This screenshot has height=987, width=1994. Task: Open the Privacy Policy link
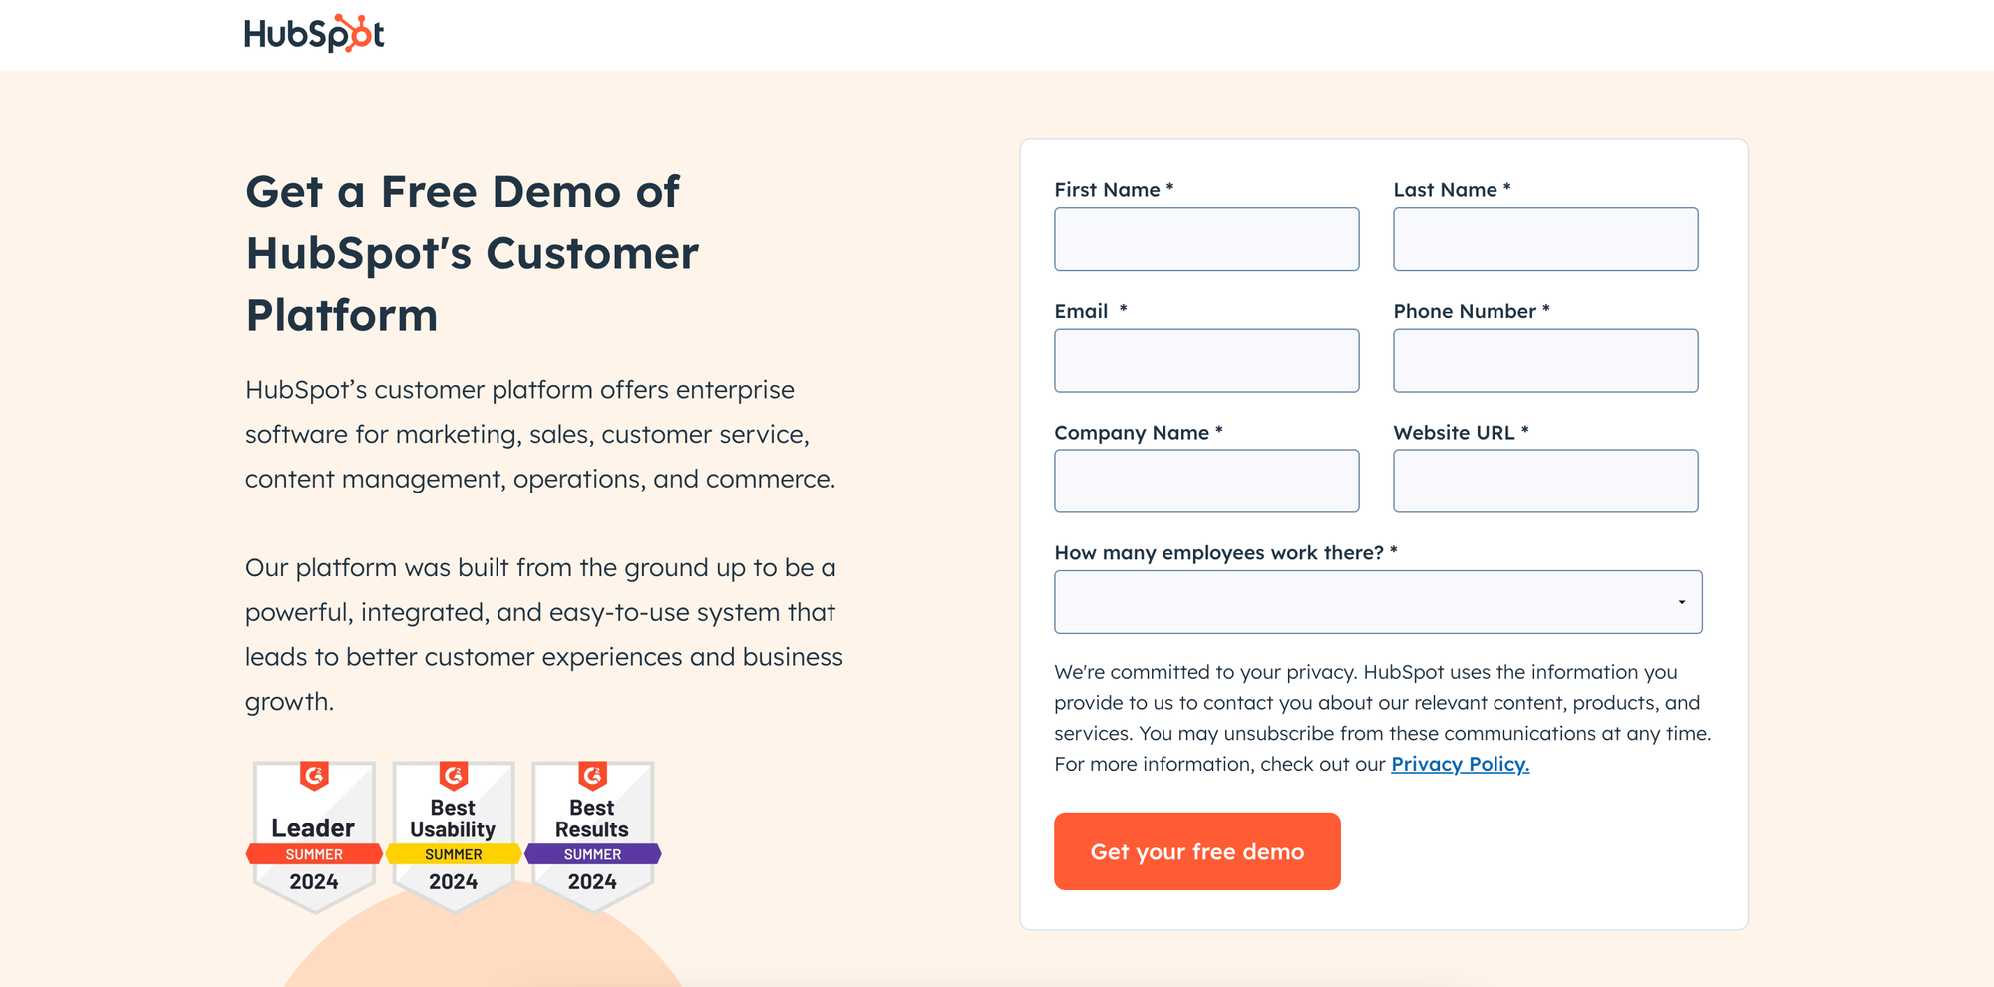click(x=1460, y=764)
